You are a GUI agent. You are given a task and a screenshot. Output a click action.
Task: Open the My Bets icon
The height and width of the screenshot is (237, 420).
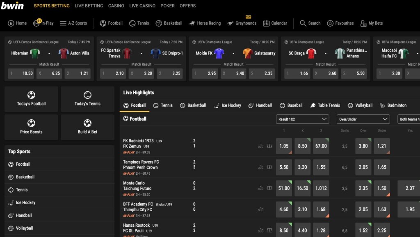point(363,23)
